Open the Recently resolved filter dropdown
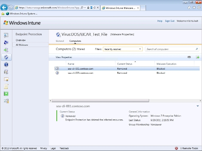The image size is (202, 151). tap(123, 49)
